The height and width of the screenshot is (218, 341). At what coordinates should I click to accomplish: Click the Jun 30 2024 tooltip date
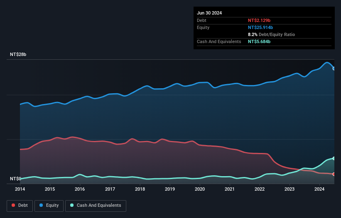(209, 13)
